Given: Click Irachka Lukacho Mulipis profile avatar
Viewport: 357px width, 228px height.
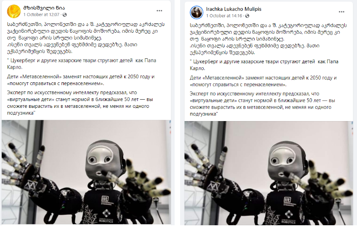Looking at the screenshot, I should pos(196,12).
